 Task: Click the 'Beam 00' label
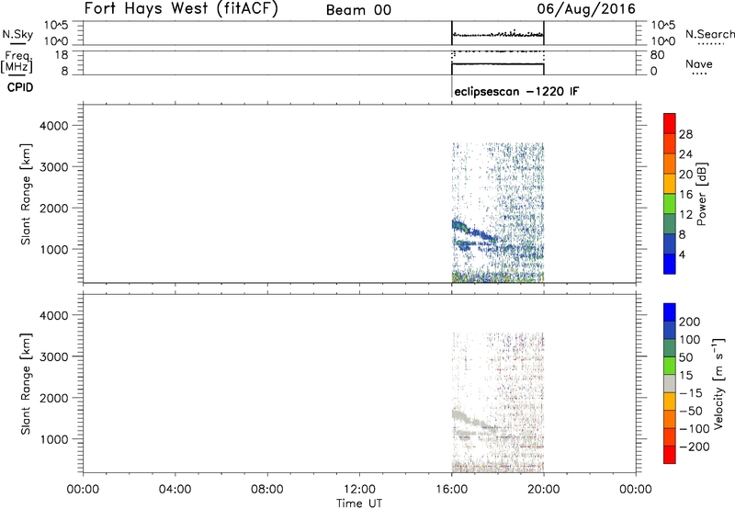358,10
